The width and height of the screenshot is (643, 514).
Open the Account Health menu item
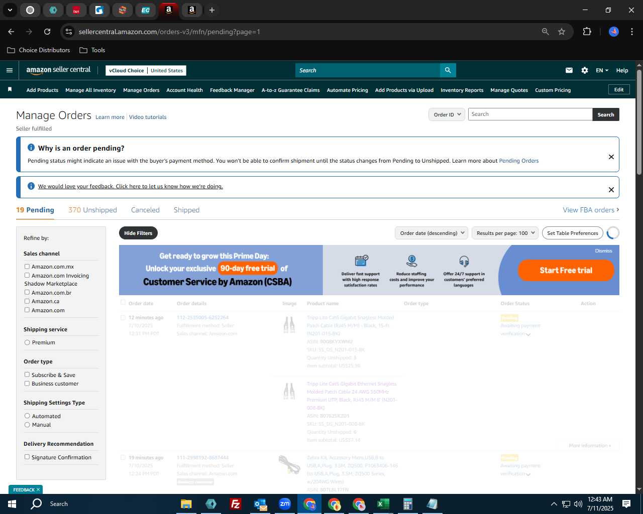tap(184, 90)
